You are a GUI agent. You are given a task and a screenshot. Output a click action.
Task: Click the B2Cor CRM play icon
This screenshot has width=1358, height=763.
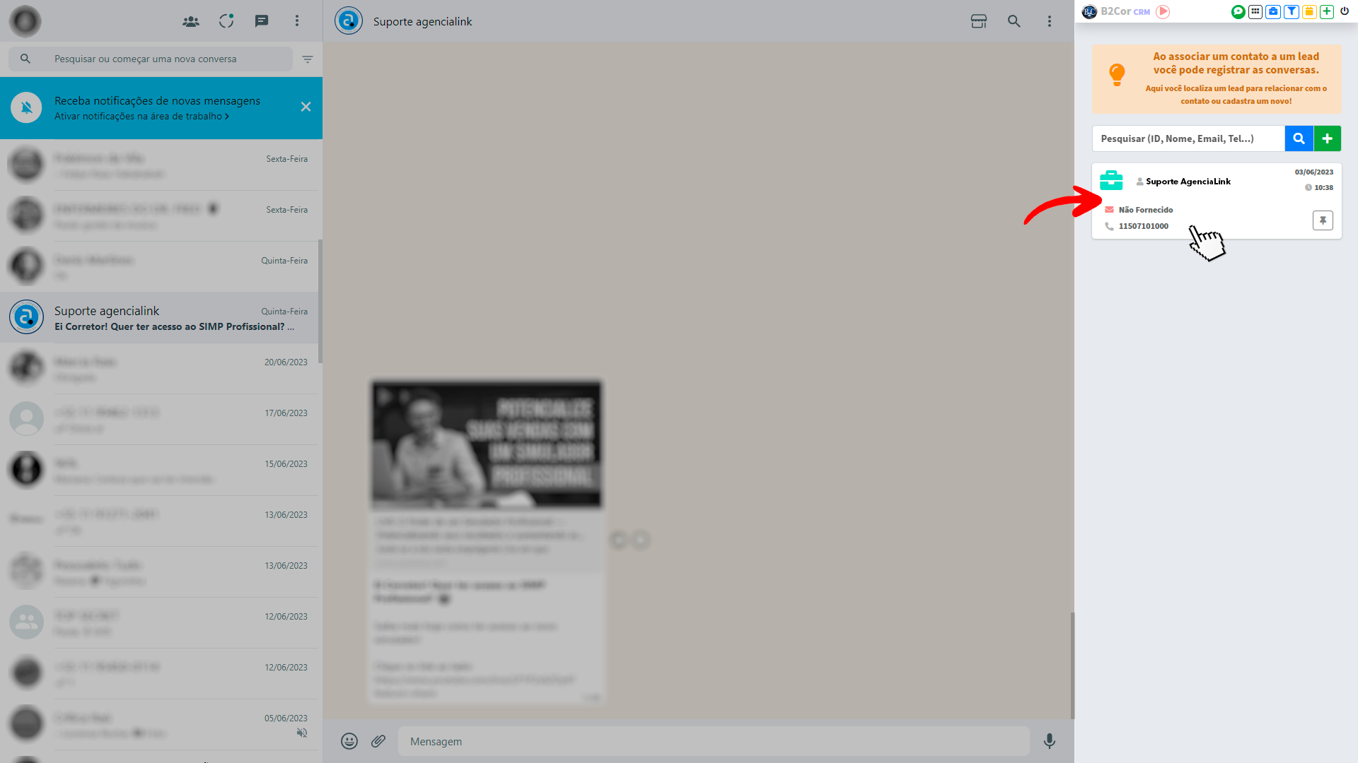[1163, 11]
